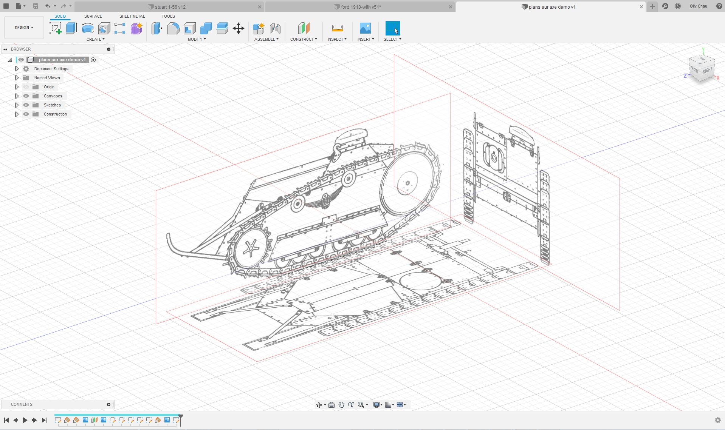Toggle visibility of Canvases folder

(26, 96)
